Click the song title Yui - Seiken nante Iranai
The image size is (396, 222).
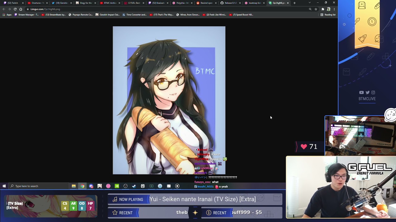tap(203, 199)
